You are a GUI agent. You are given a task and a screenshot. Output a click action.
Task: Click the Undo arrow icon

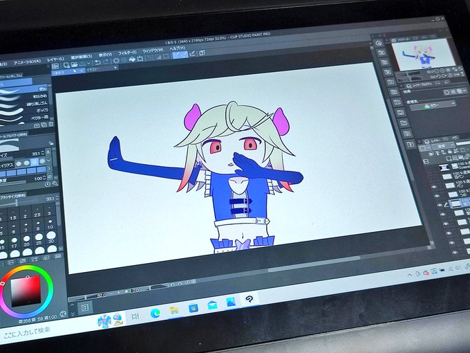pos(97,62)
